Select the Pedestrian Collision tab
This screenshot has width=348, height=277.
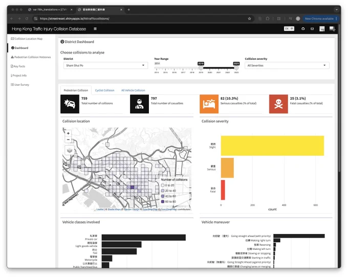pyautogui.click(x=76, y=90)
